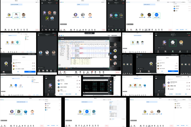Click the gear icon in 管理成员 (3) panel
Screen dimensions: 191x127
[188, 77]
